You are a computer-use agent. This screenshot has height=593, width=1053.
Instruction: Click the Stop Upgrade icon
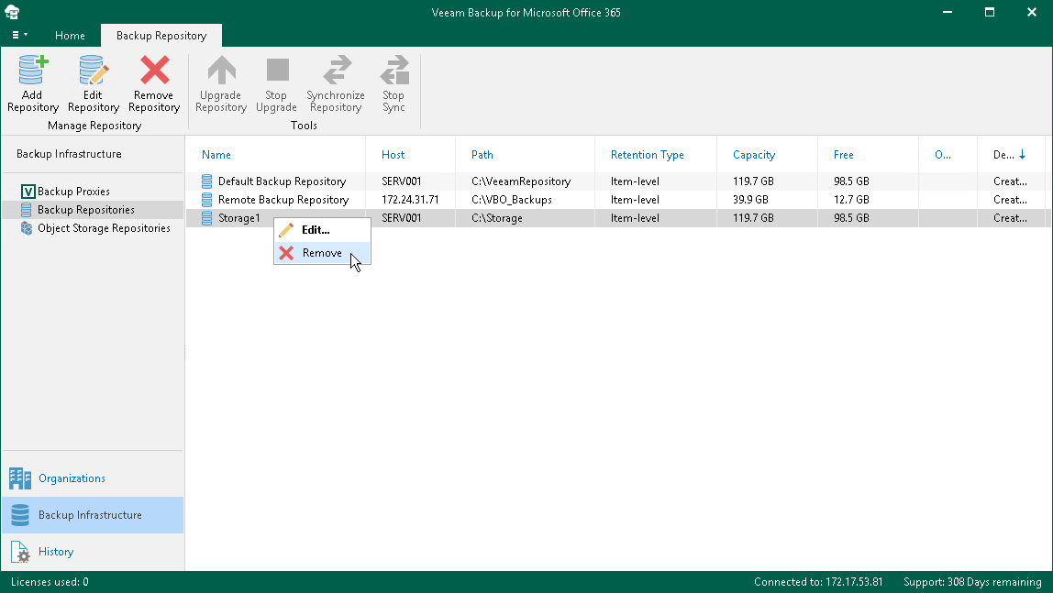277,71
